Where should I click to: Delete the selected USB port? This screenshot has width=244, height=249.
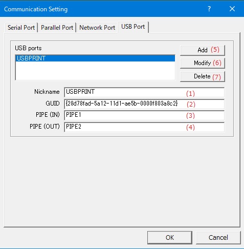coord(203,76)
